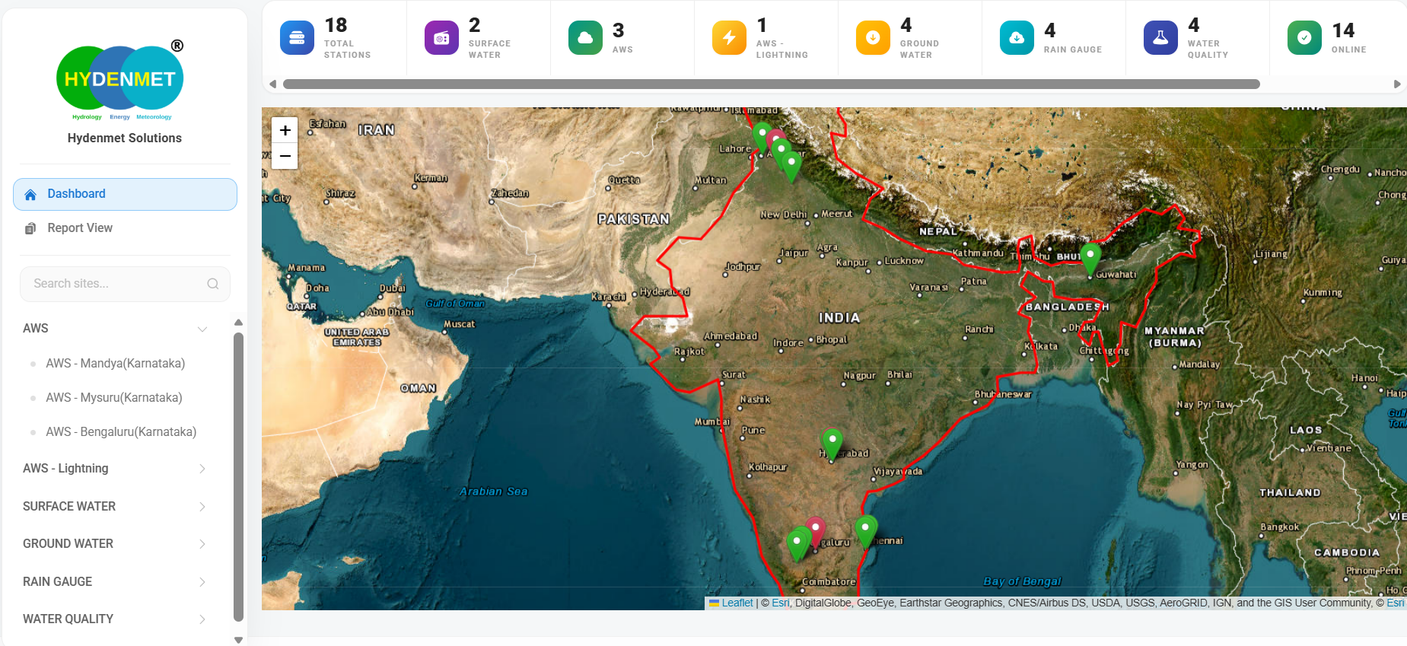The image size is (1407, 646).
Task: Click the green marker near Hyderabad
Action: tap(832, 444)
